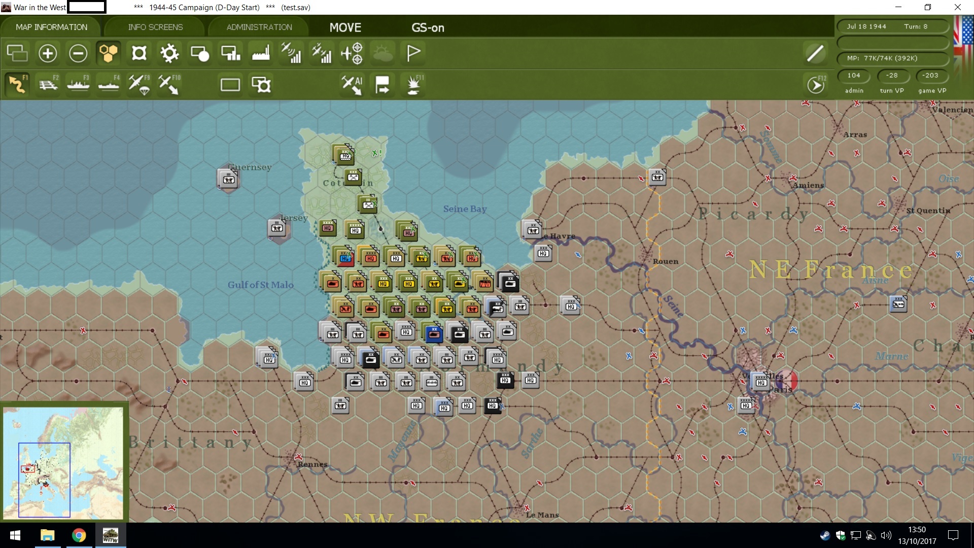Open the AI air execution icon

pyautogui.click(x=352, y=84)
